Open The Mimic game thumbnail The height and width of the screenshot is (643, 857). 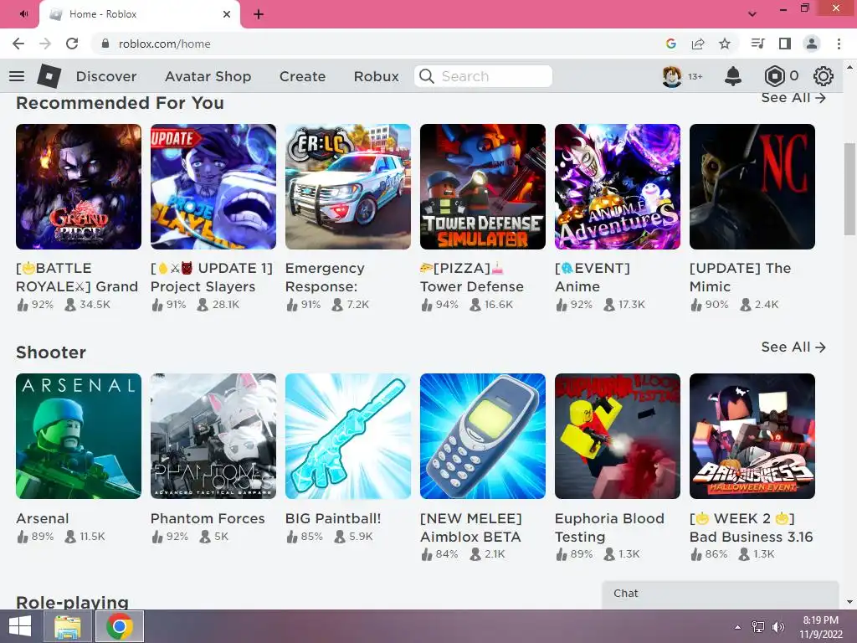[x=752, y=187]
